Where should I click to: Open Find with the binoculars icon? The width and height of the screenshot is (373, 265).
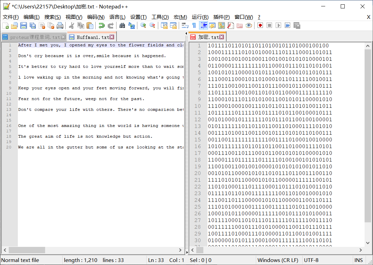pyautogui.click(x=122, y=26)
